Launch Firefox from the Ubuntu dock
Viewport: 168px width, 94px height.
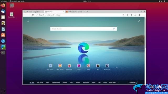(3, 5)
